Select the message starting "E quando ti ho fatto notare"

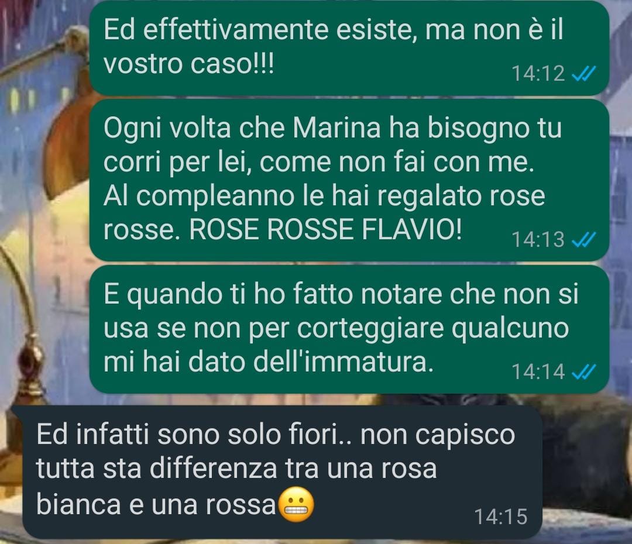[349, 329]
